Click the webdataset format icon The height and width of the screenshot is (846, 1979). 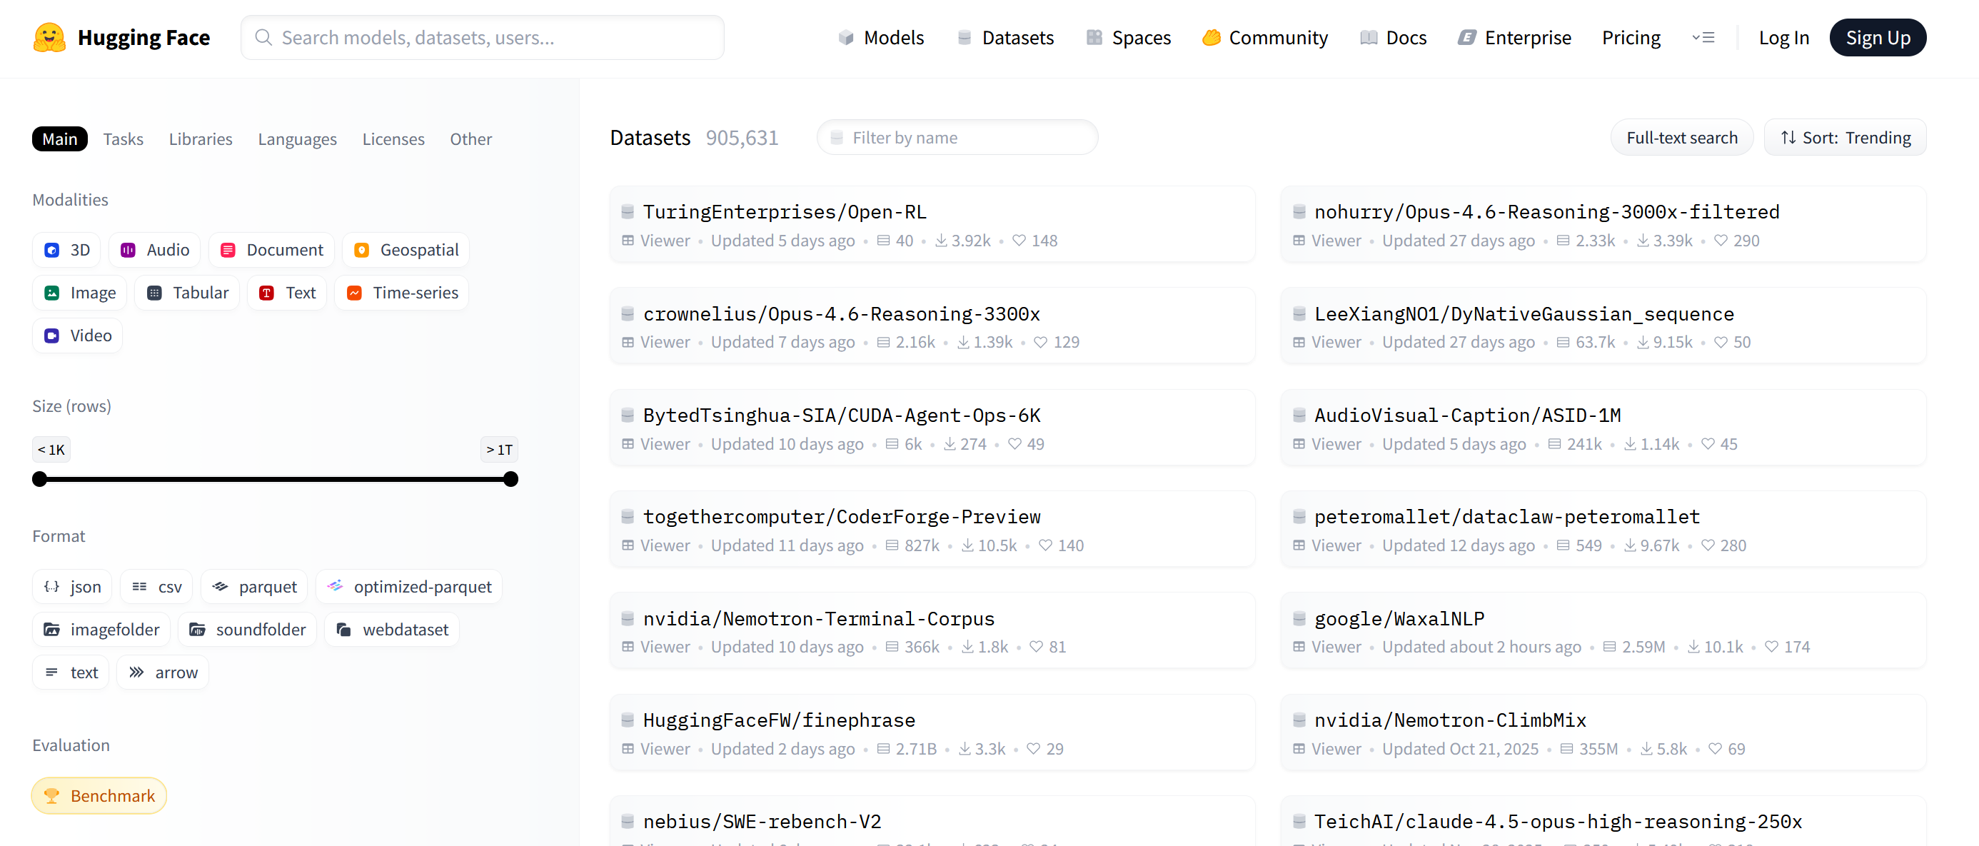(x=344, y=629)
